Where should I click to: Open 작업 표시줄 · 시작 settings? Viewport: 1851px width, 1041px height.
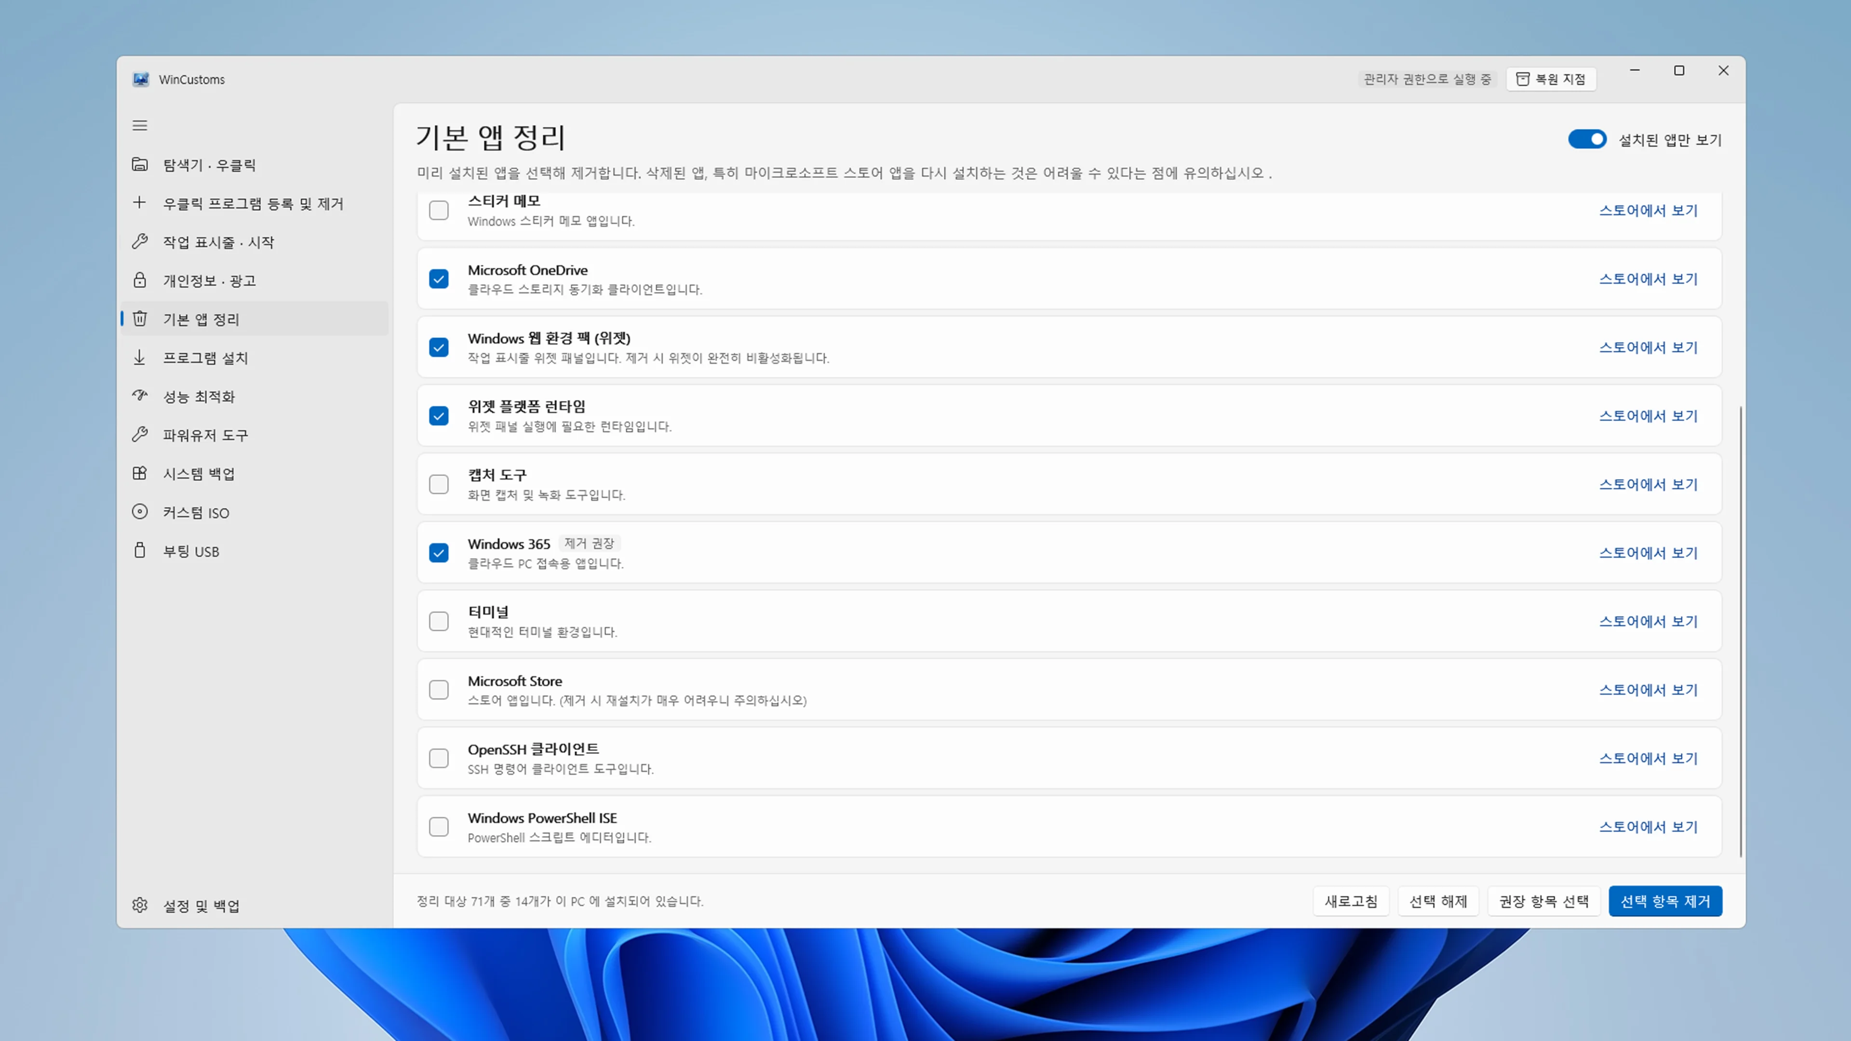[x=255, y=241]
